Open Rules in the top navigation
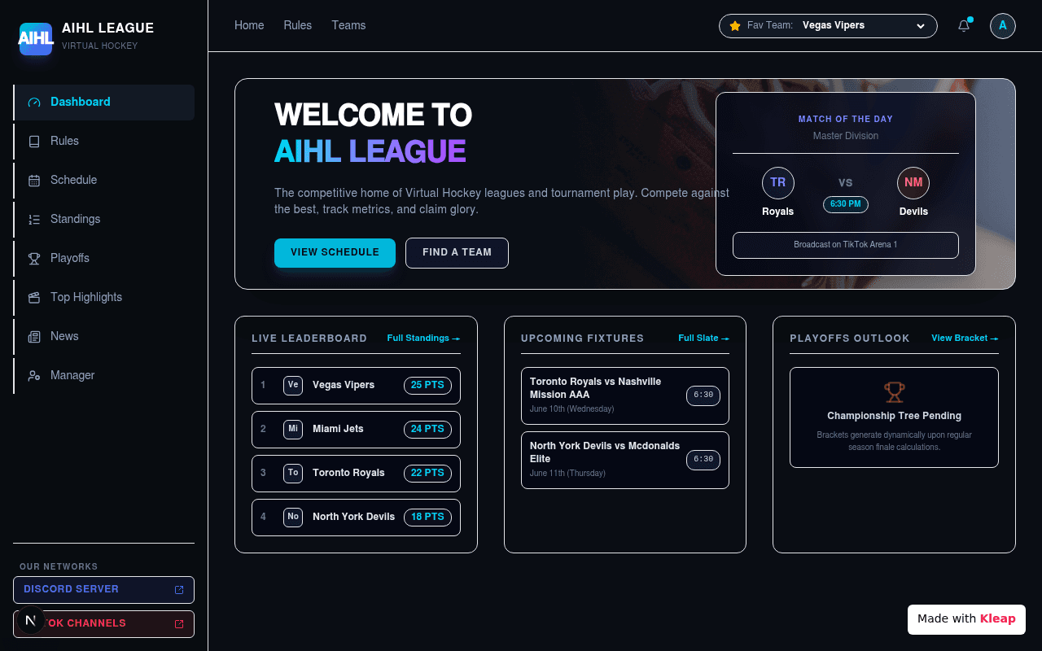 click(298, 25)
